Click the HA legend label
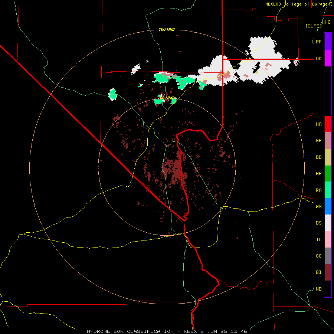 319,124
